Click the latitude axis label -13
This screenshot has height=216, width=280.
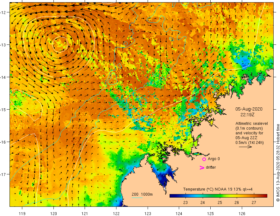(x=3, y=45)
